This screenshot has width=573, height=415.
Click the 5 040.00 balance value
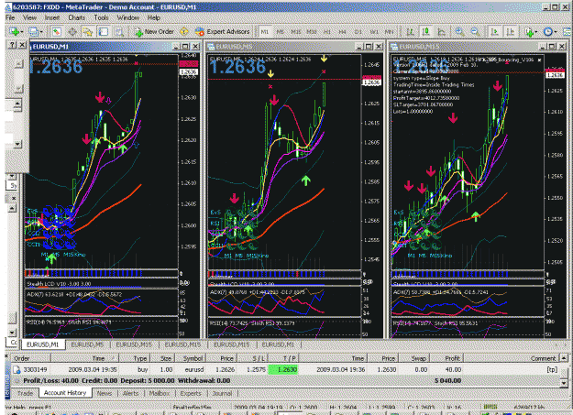447,381
